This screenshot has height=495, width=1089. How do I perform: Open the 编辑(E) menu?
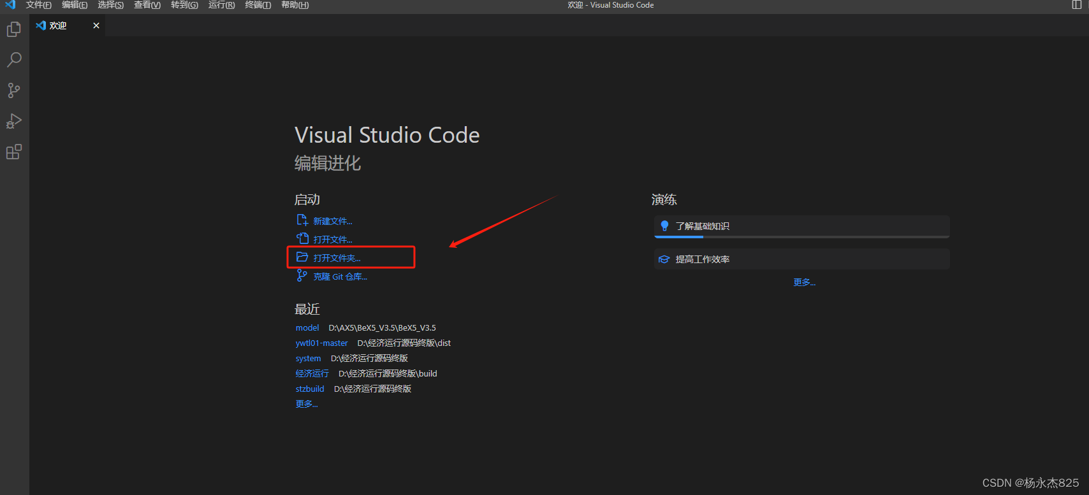75,4
